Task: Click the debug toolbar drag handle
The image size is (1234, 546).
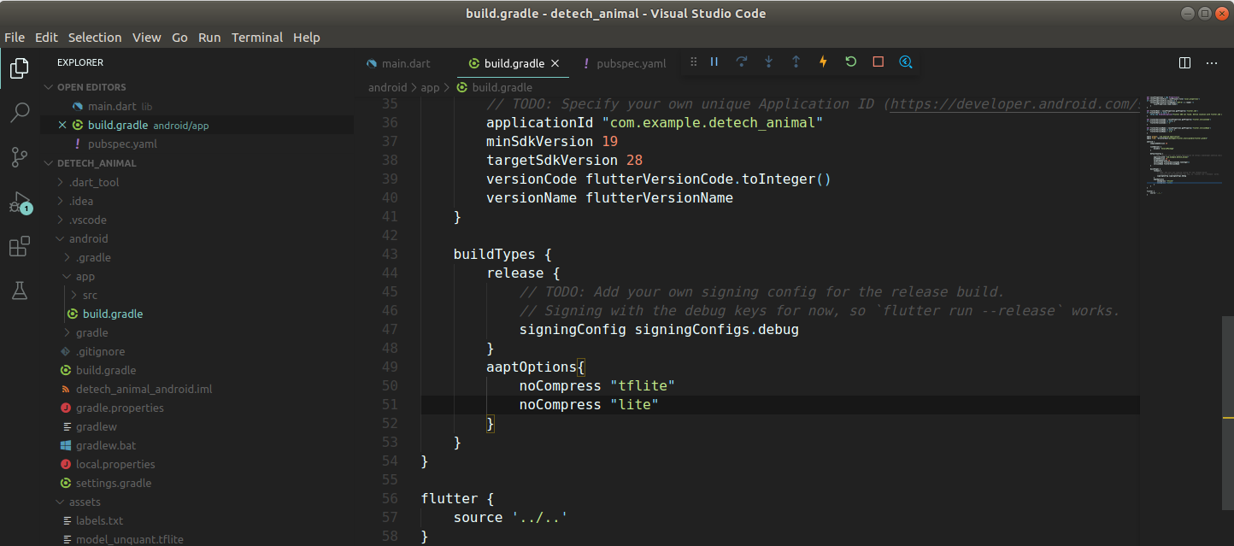Action: (694, 62)
